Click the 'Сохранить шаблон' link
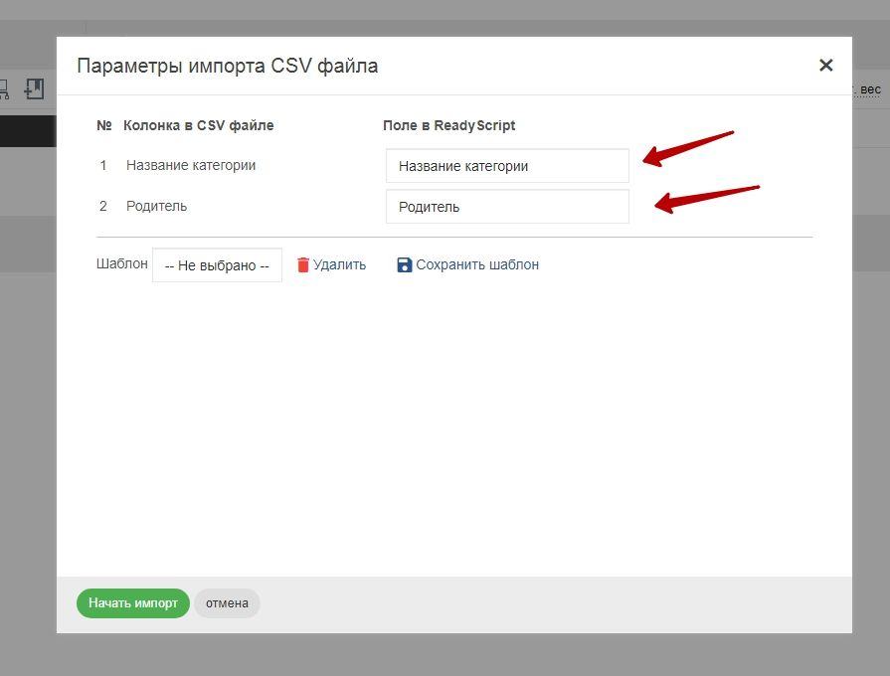The image size is (890, 676). [477, 264]
